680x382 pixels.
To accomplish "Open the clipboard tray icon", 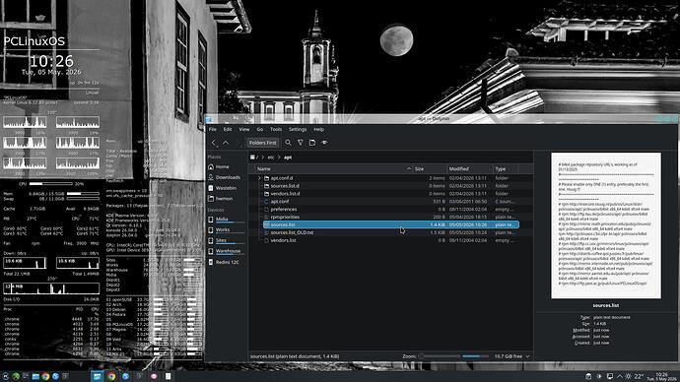I will pos(588,376).
